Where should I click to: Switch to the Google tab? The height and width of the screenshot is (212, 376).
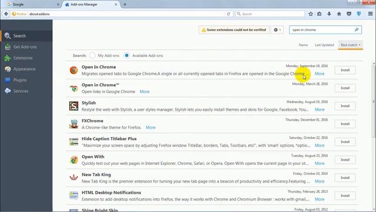coord(33,4)
